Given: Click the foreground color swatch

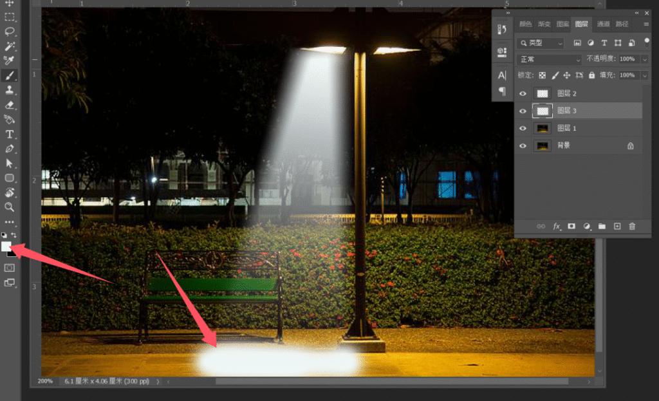Looking at the screenshot, I should [x=6, y=247].
